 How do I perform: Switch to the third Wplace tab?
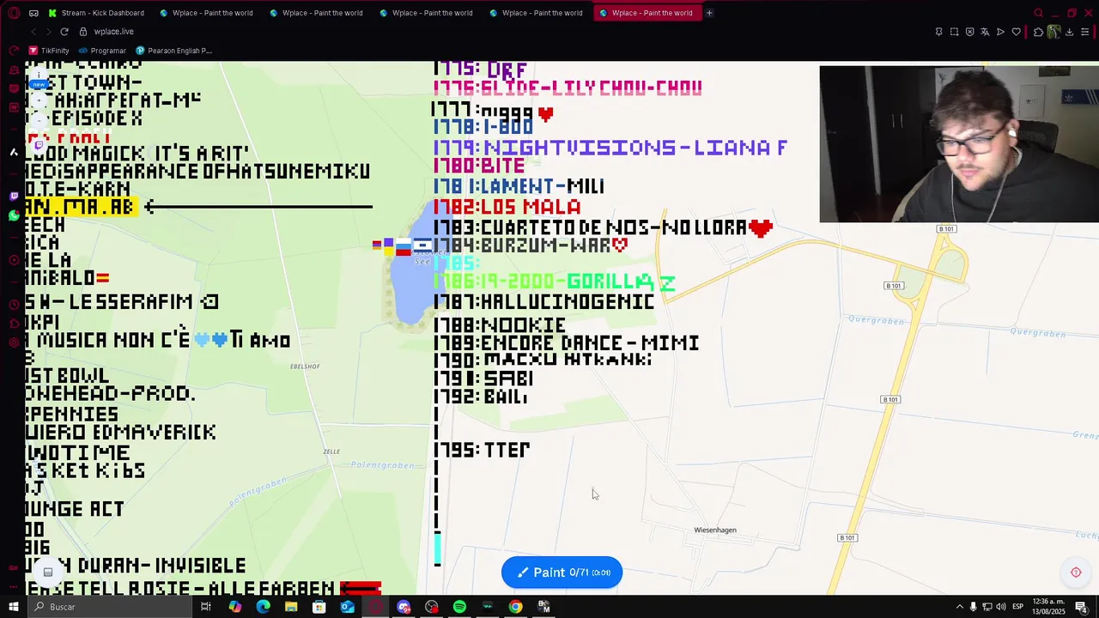pyautogui.click(x=426, y=13)
